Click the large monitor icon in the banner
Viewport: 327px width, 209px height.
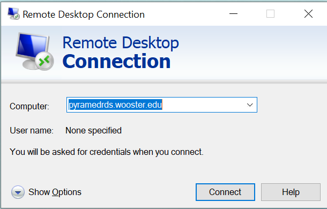(34, 51)
